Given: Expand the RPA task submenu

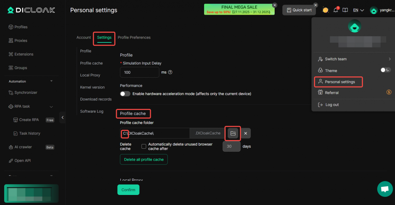Looking at the screenshot, I should 51,107.
